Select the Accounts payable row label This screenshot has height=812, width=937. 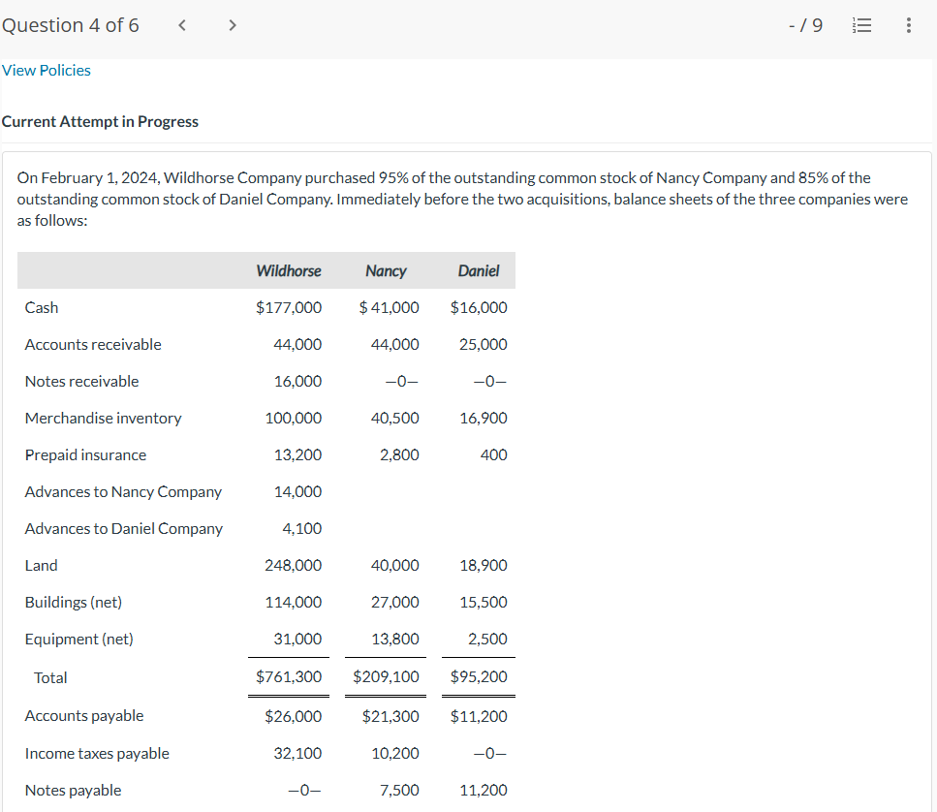click(84, 716)
